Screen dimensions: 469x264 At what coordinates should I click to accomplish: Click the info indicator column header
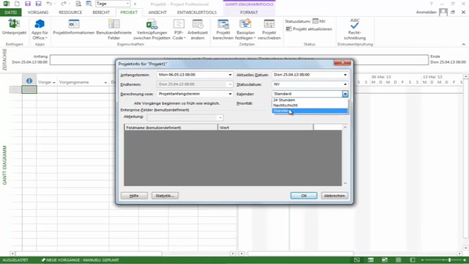coord(29,81)
